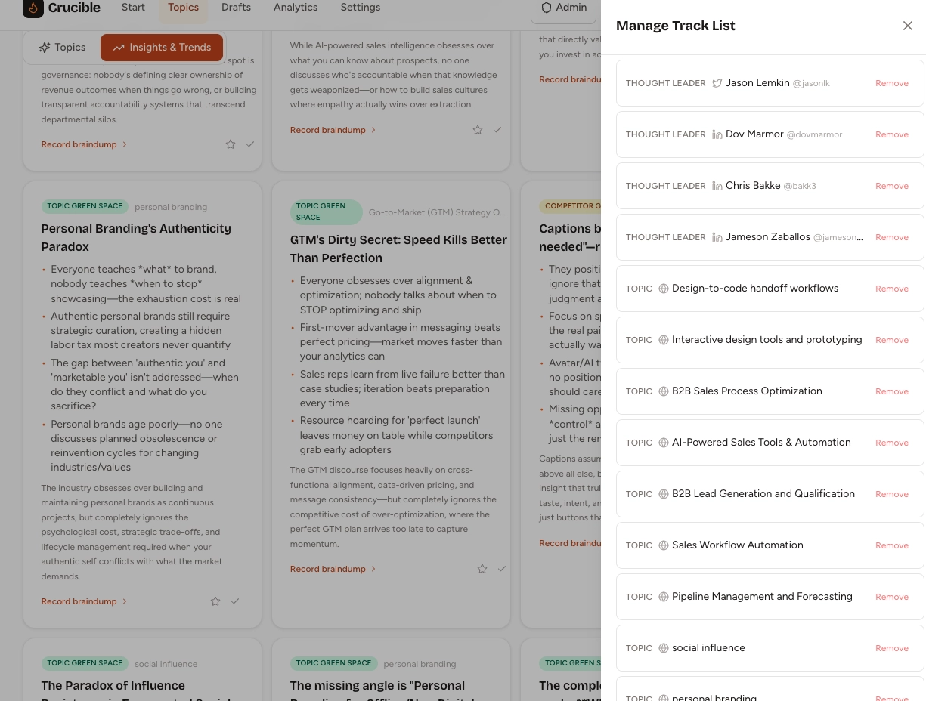This screenshot has height=701, width=926.
Task: Remove Jason Lemkin from track list
Action: pyautogui.click(x=892, y=83)
